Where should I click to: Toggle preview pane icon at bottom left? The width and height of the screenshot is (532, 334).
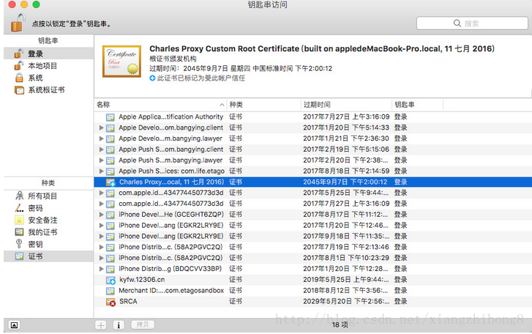14,325
